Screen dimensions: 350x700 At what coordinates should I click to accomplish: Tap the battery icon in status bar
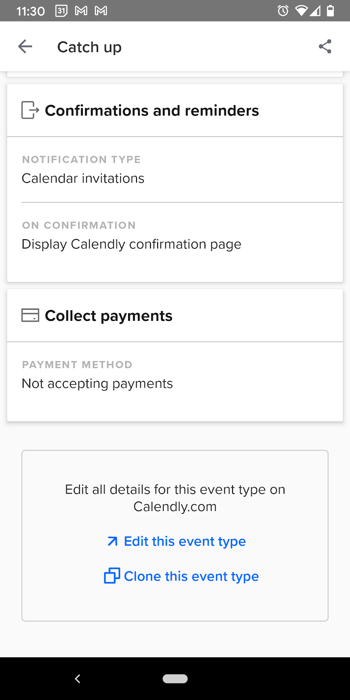pos(331,11)
